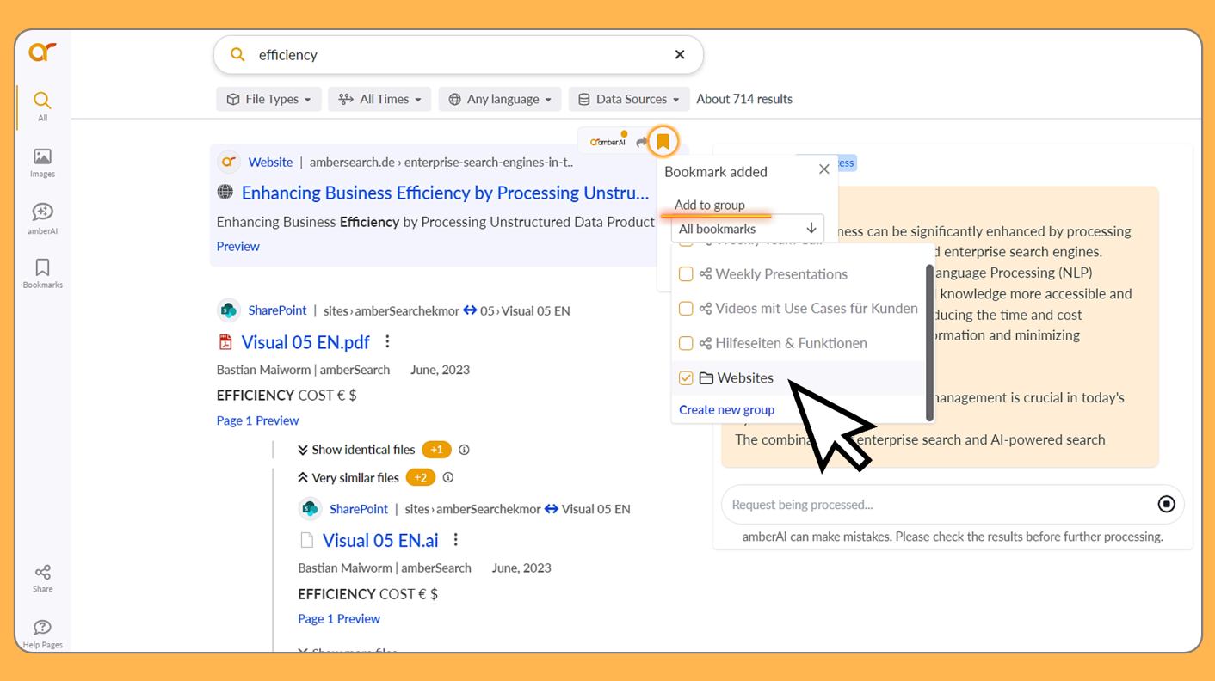Click the search magnifier icon in search bar
1215x681 pixels.
237,55
